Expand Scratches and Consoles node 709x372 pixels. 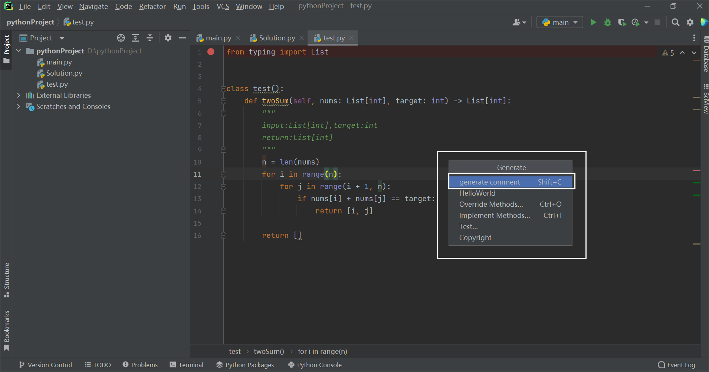click(19, 106)
